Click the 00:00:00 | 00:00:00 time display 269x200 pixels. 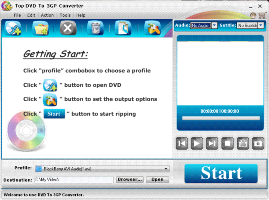(x=220, y=111)
